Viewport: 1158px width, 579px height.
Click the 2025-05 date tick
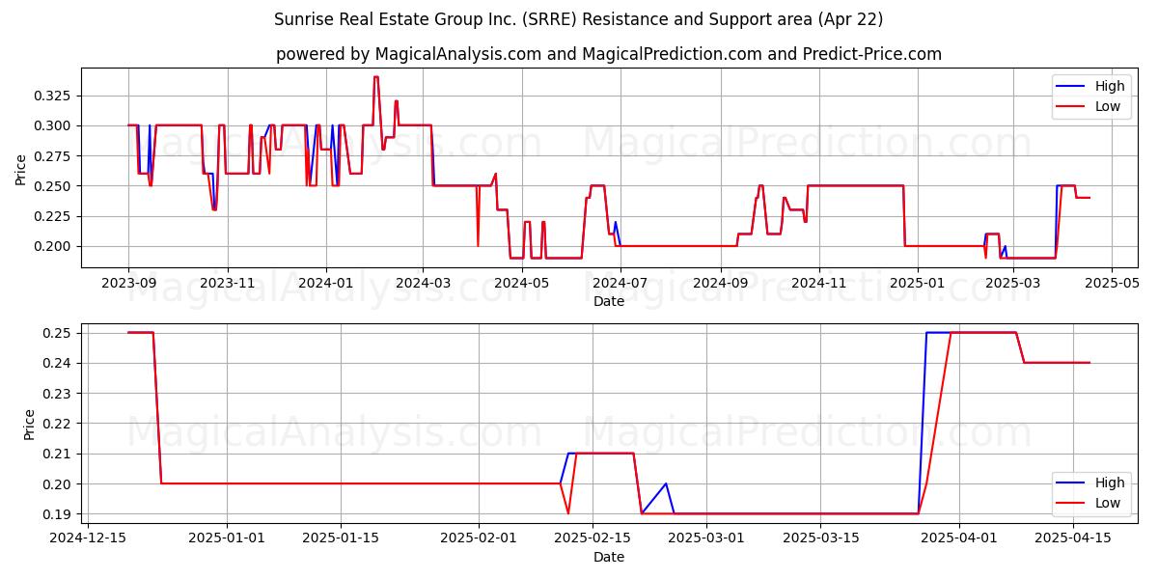[1111, 284]
